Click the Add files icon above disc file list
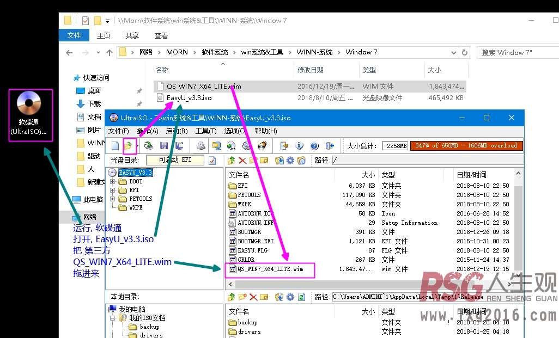This screenshot has height=338, width=559. coord(279,160)
